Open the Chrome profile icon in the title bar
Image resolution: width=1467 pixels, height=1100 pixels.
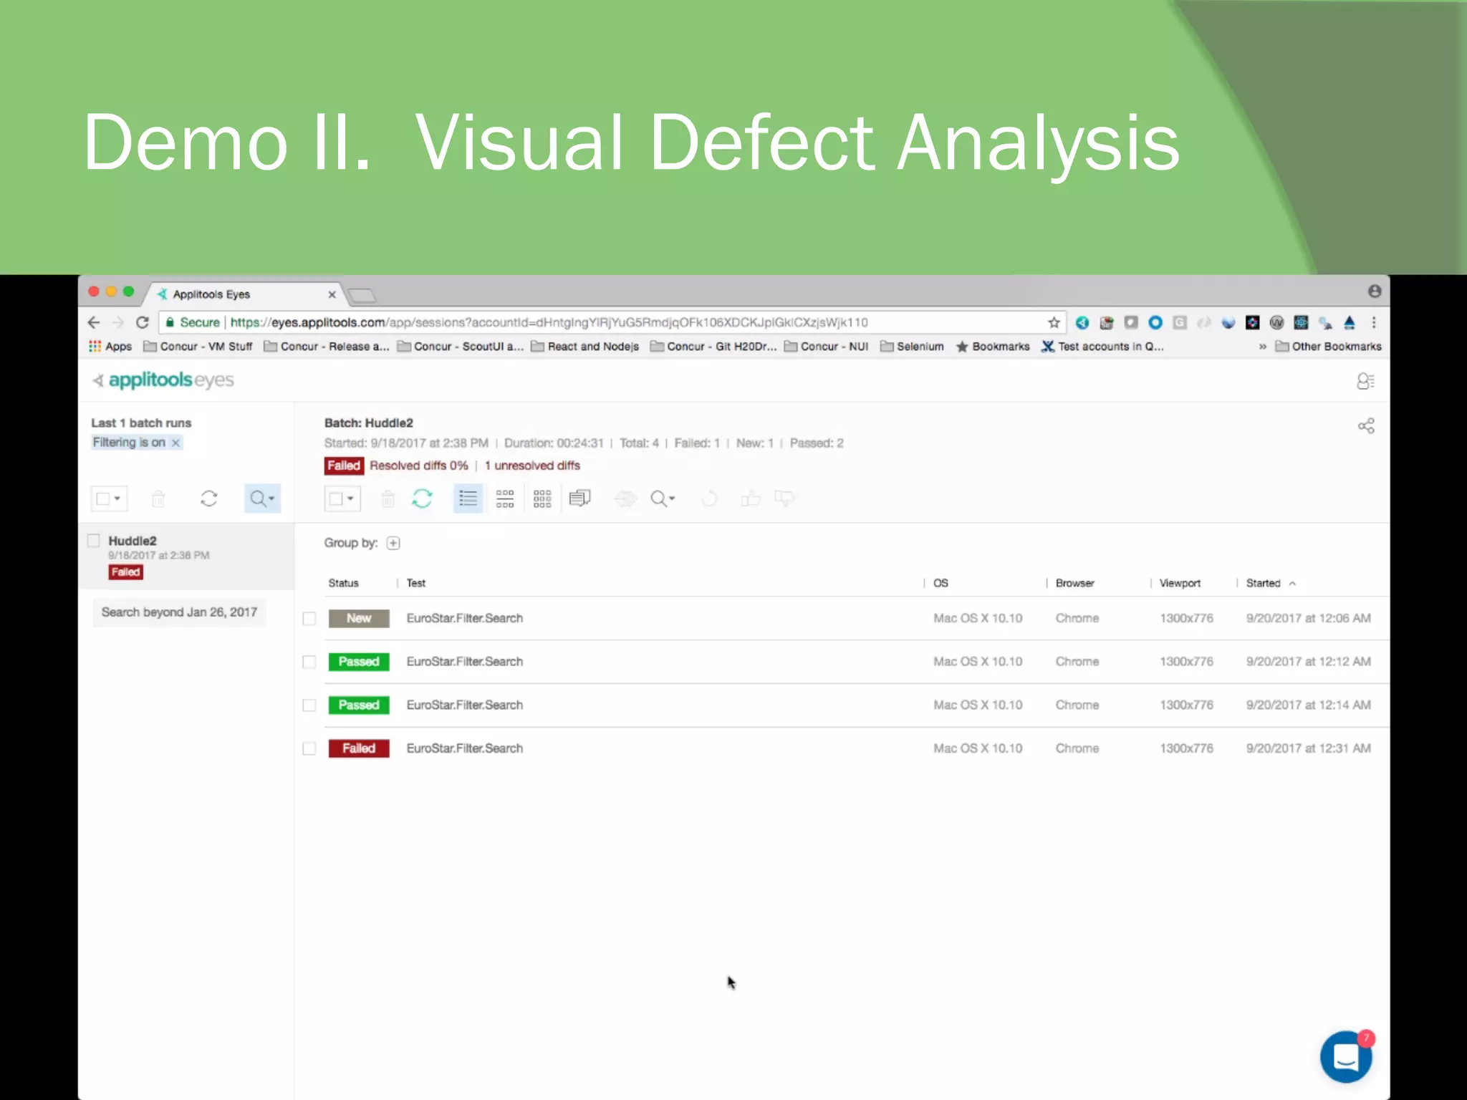(1375, 291)
